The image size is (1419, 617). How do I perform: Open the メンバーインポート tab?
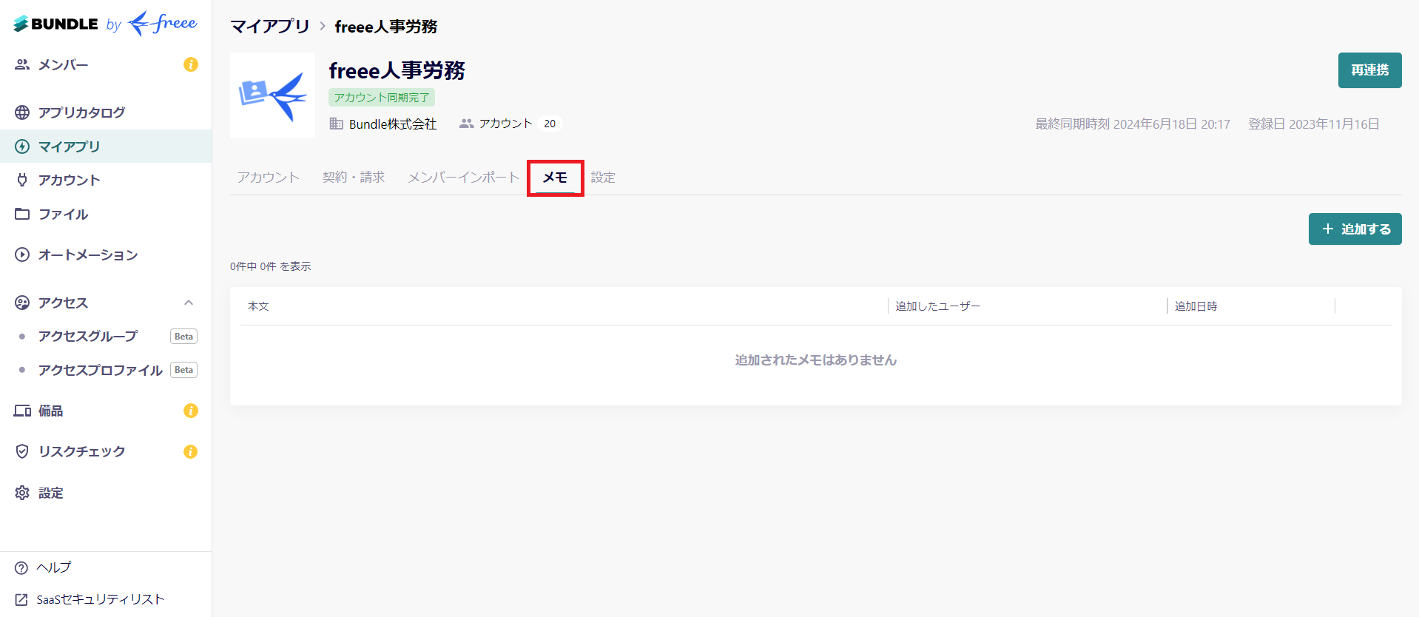coord(464,178)
